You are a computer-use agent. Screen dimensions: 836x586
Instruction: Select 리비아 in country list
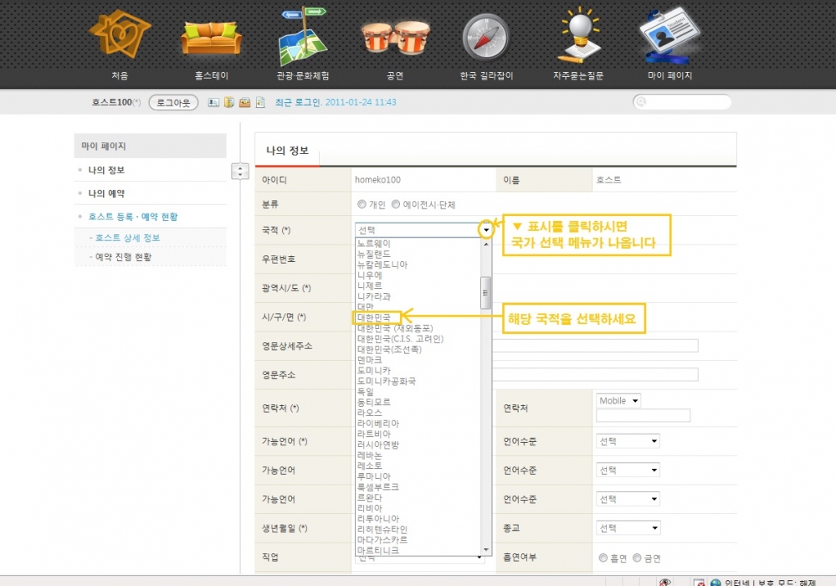[370, 508]
